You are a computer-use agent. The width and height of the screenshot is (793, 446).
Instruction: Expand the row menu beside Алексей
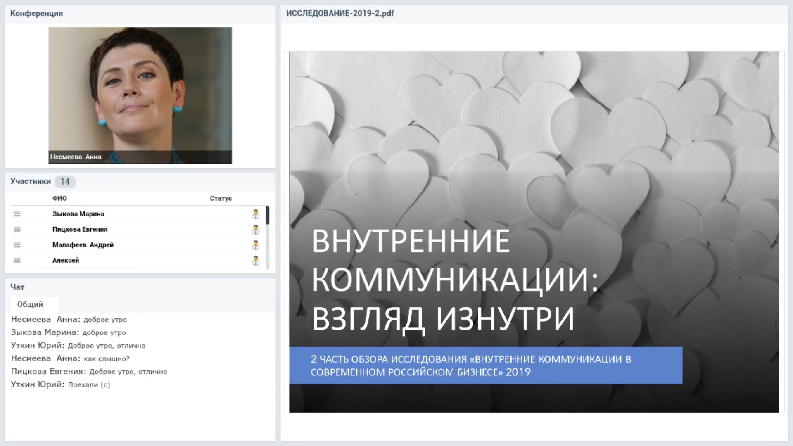click(17, 260)
